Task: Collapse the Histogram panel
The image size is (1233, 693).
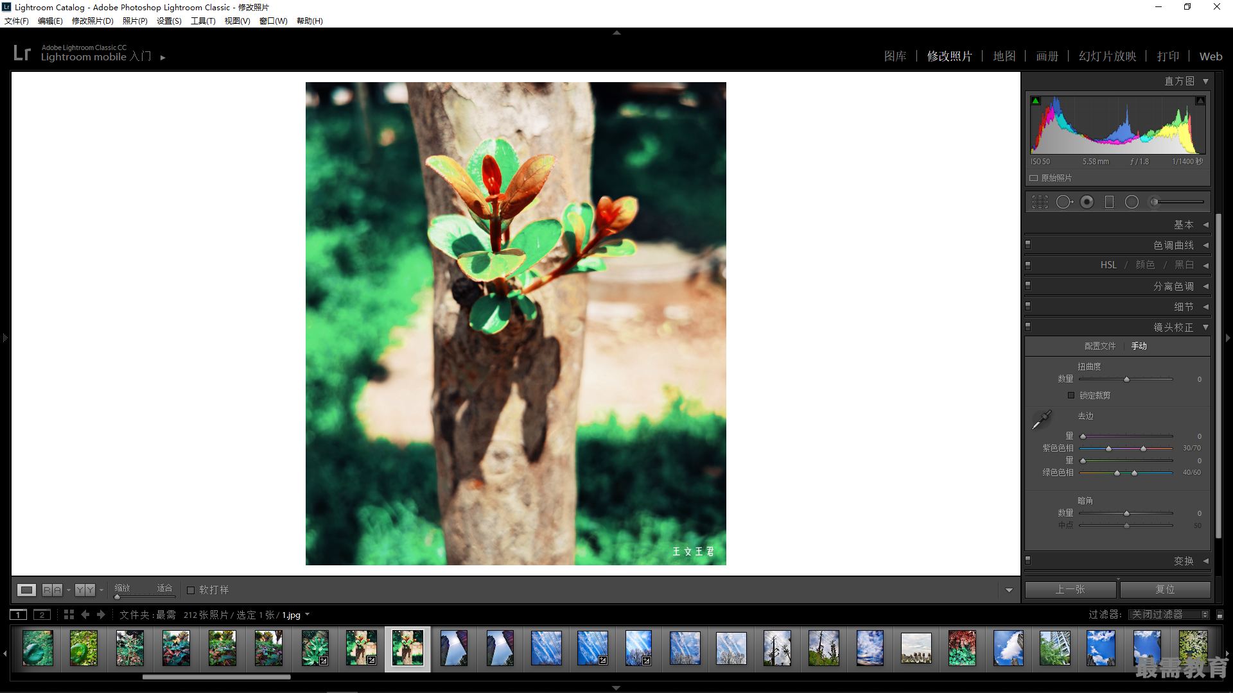Action: point(1205,81)
